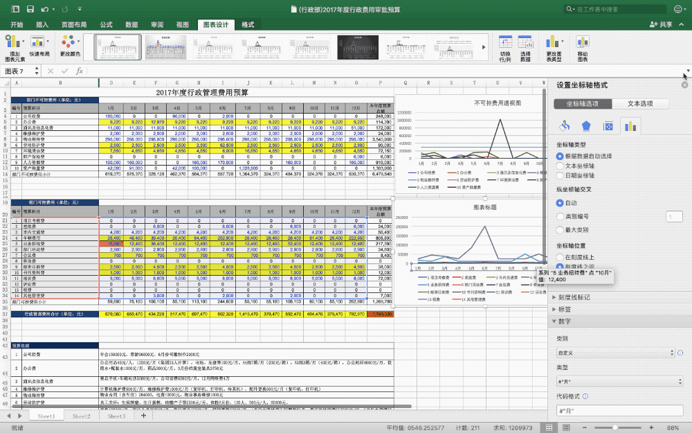Select 自动 radio under 纵坐标轴交叉
692x433 pixels.
[x=560, y=203]
